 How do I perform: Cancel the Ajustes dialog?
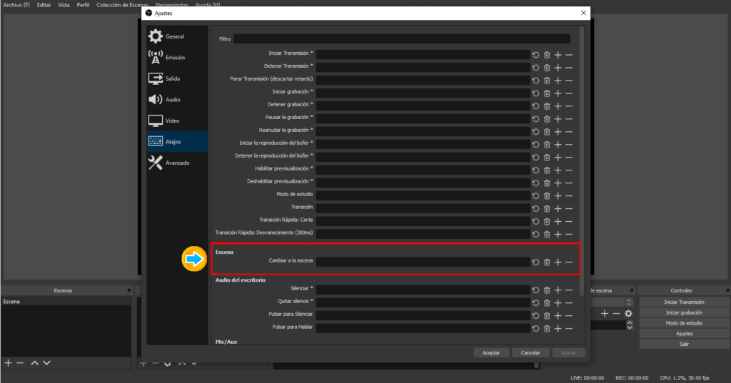click(530, 352)
